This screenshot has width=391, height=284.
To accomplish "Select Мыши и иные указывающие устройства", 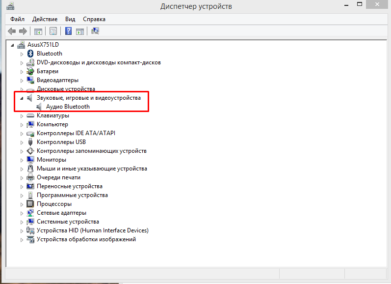I will tap(92, 169).
